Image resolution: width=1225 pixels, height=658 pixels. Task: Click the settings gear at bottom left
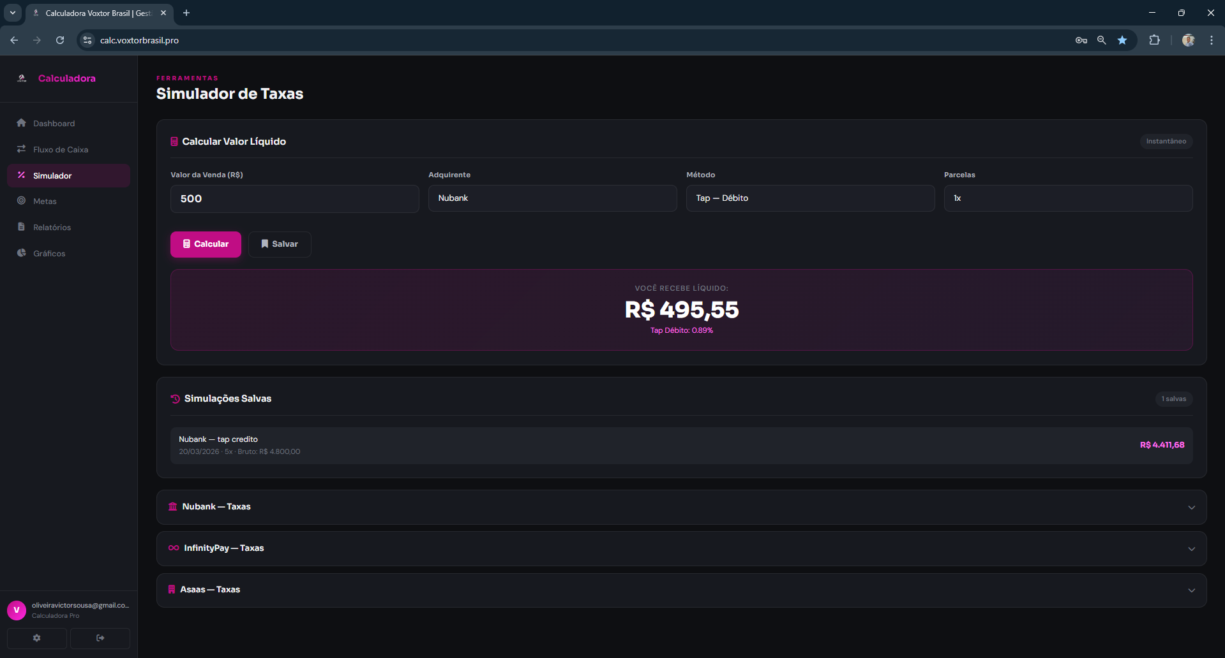pyautogui.click(x=36, y=638)
